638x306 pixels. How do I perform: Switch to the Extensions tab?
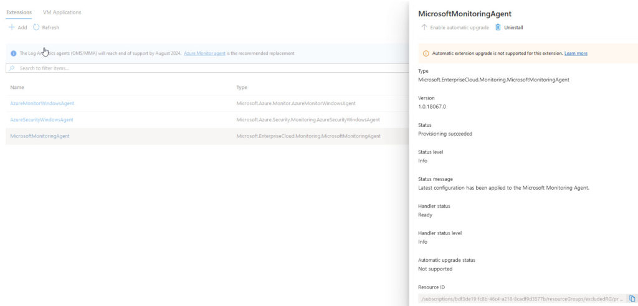(x=19, y=12)
